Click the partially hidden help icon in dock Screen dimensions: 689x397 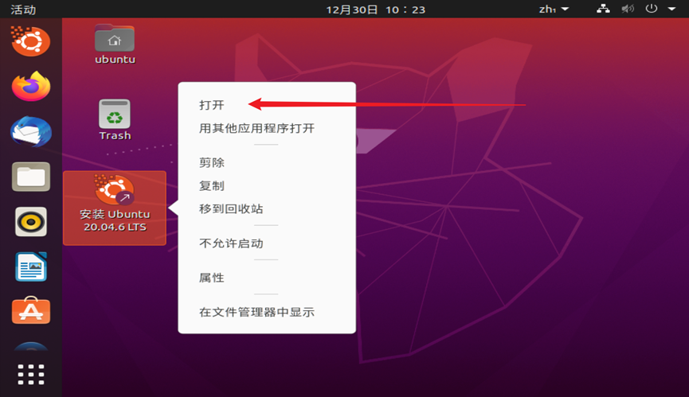31,346
